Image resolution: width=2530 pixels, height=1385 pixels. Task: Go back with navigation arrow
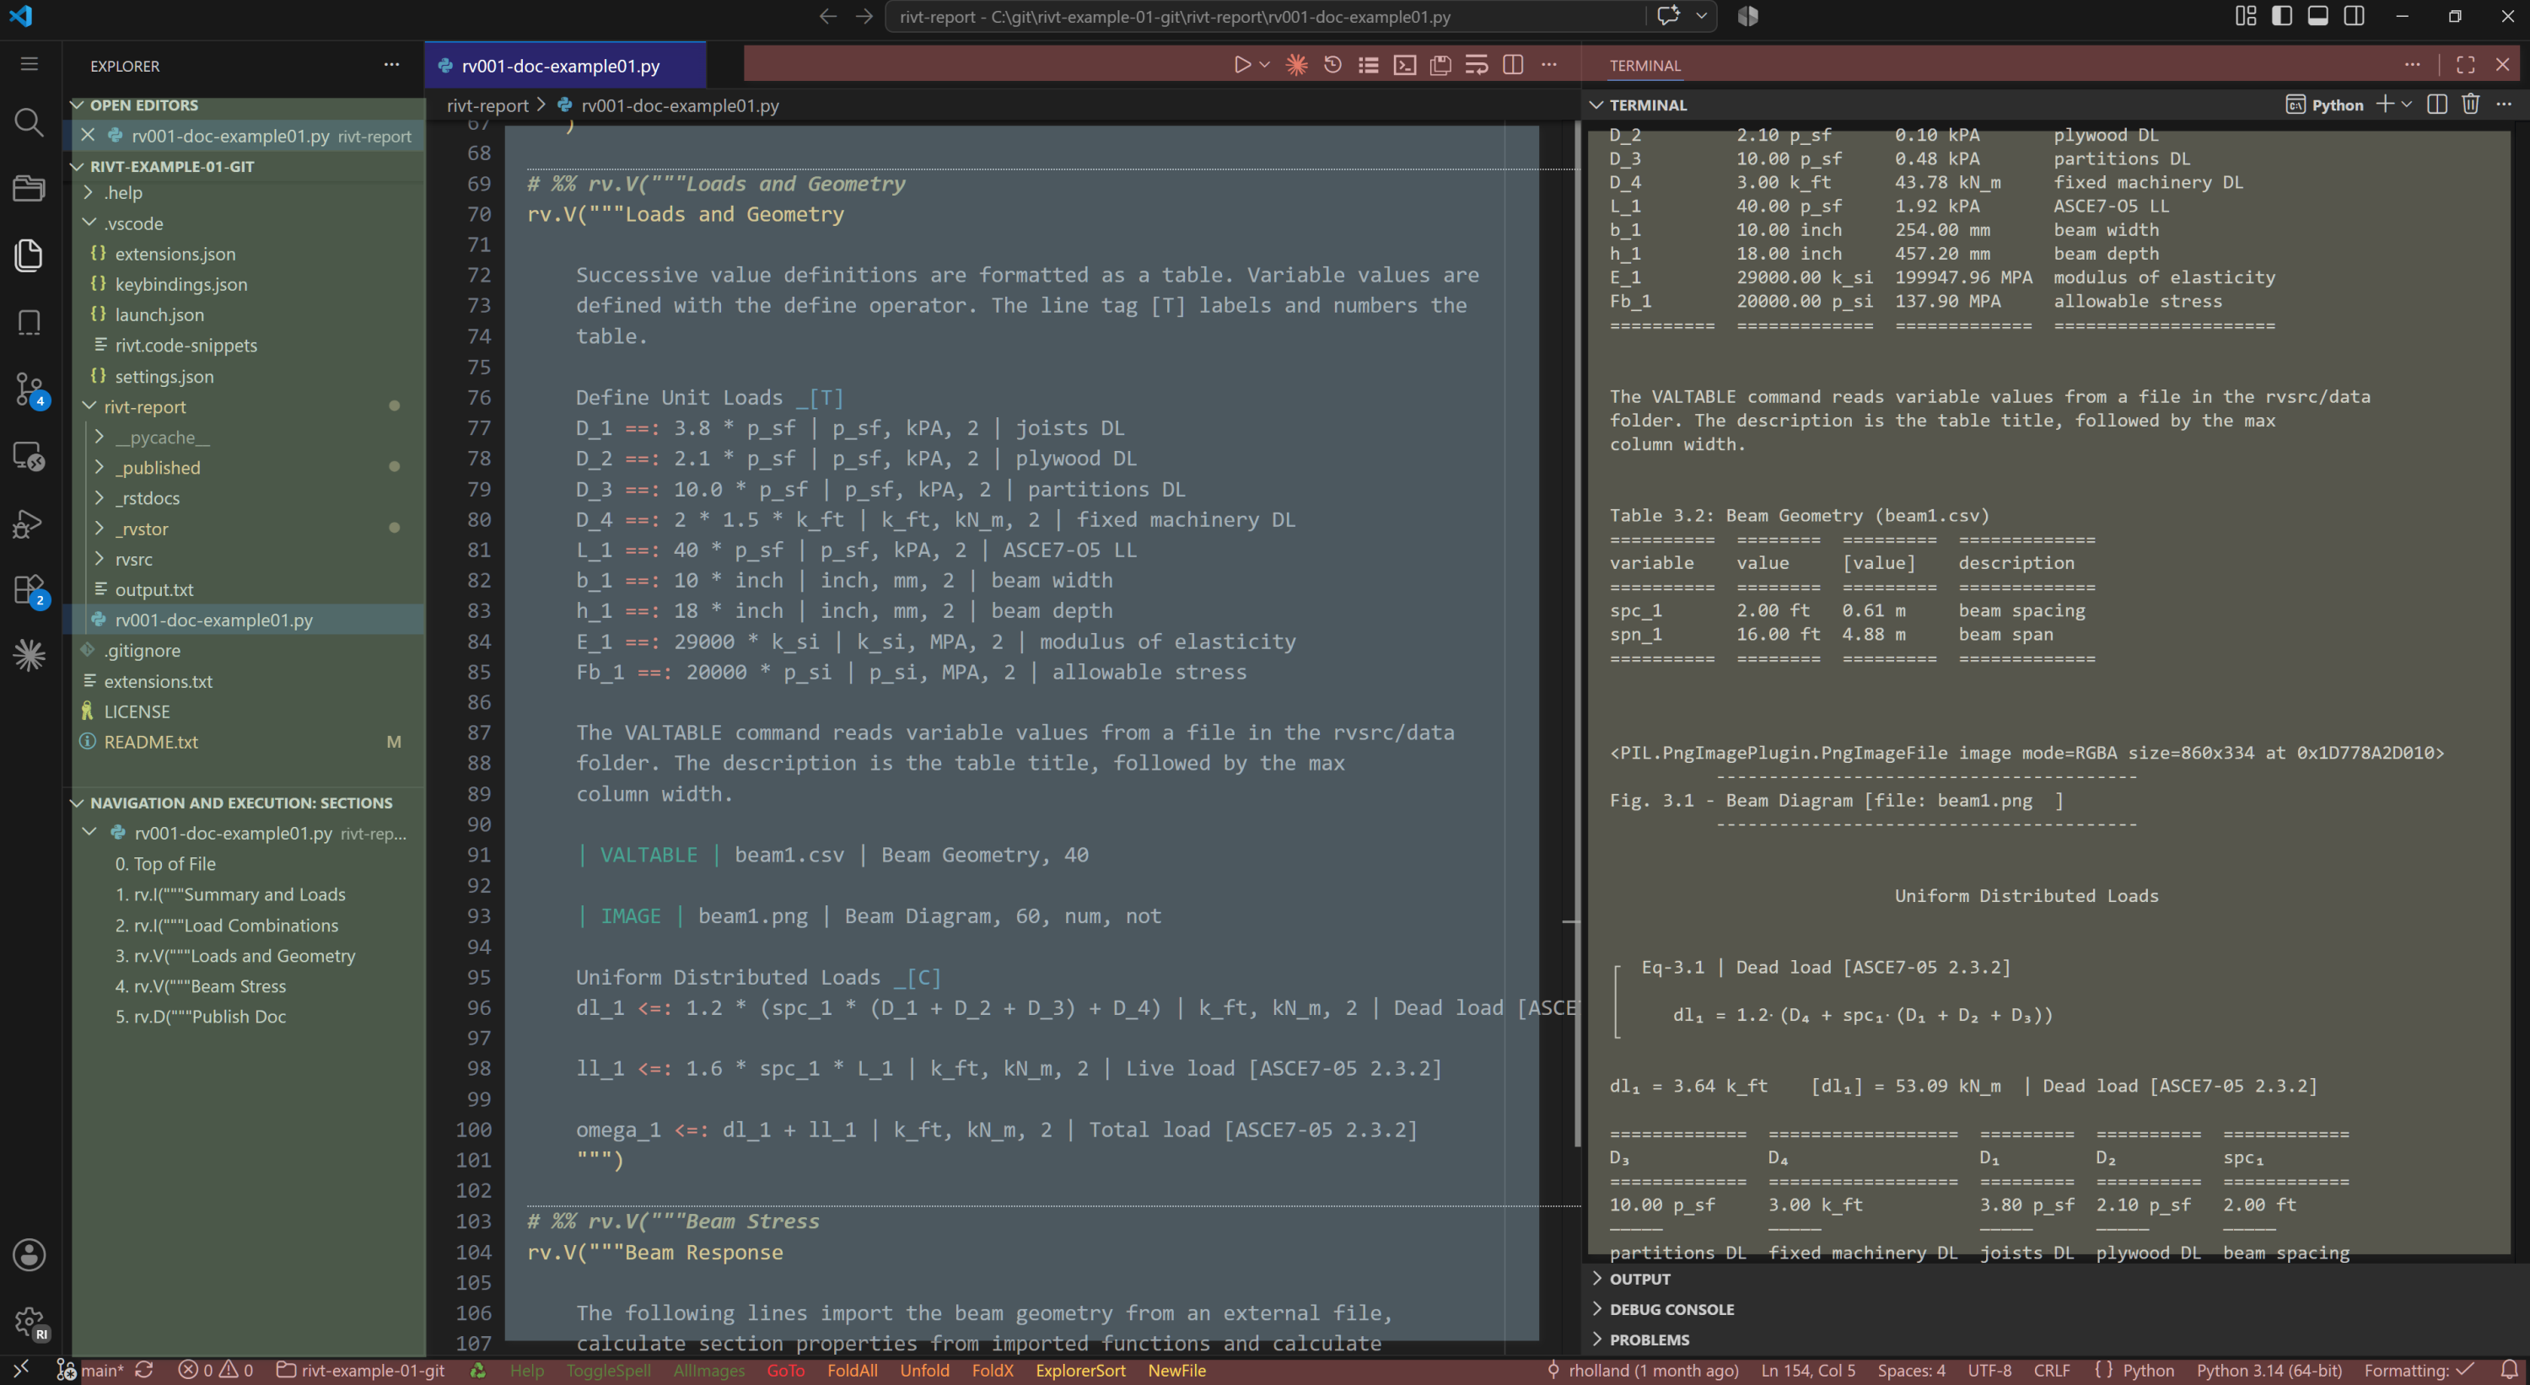pos(828,17)
